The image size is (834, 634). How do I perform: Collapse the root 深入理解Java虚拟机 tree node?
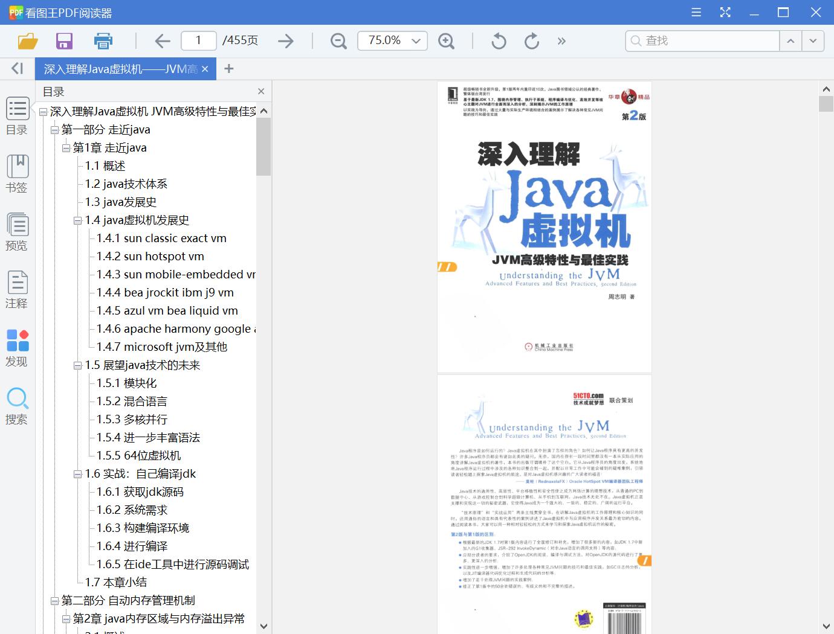click(x=43, y=112)
